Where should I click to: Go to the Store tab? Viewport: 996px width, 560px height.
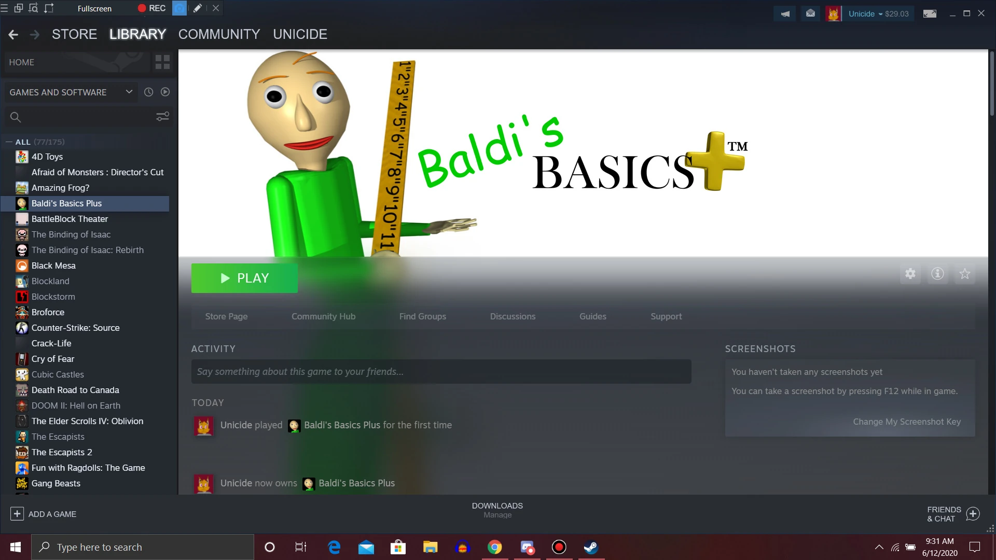pyautogui.click(x=74, y=34)
